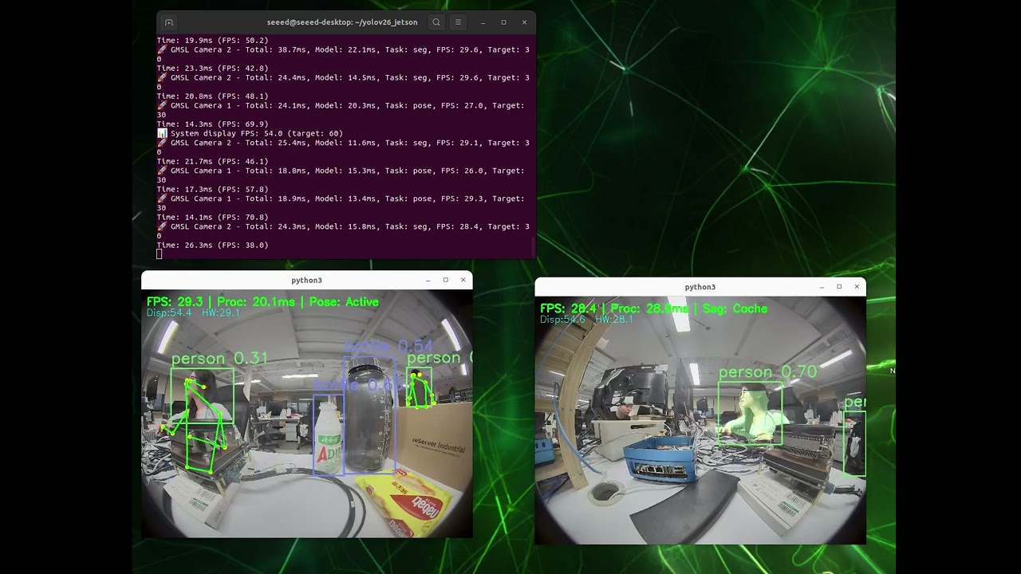Viewport: 1021px width, 574px height.
Task: Click the 'FPS: 29.3 | Proc: 20.1ms | Pose: Active' overlay
Action: [x=262, y=302]
